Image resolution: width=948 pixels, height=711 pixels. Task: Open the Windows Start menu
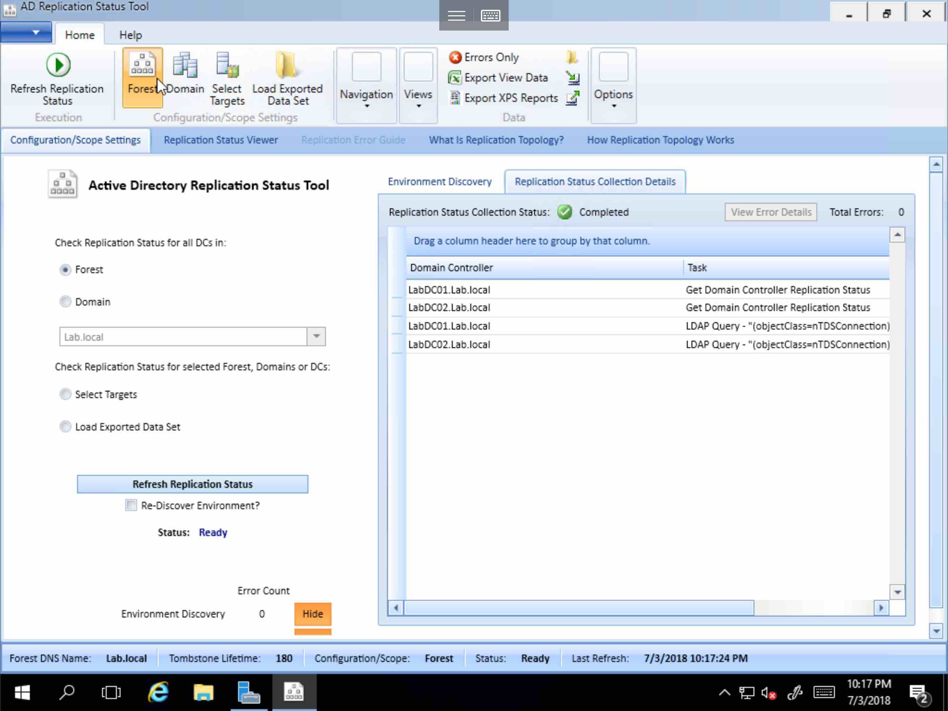pyautogui.click(x=22, y=692)
